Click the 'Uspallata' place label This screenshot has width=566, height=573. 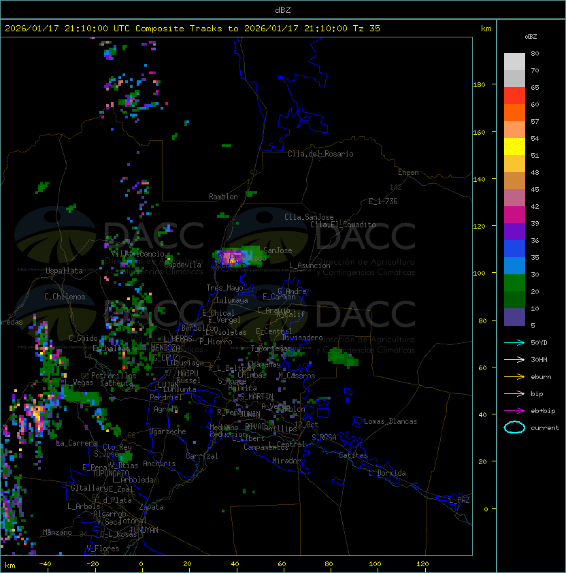point(64,271)
